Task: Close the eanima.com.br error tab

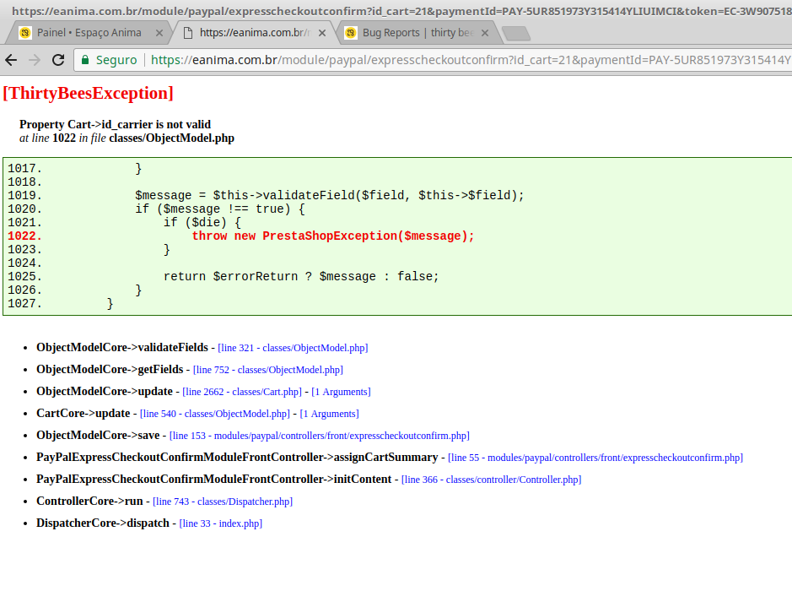Action: click(321, 33)
